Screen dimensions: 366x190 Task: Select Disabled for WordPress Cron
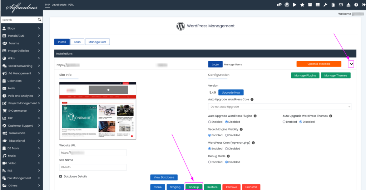click(x=226, y=149)
